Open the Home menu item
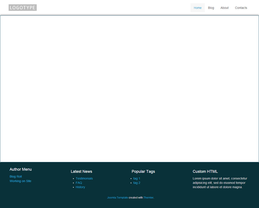Screen dimensions: 259x208 (198, 8)
